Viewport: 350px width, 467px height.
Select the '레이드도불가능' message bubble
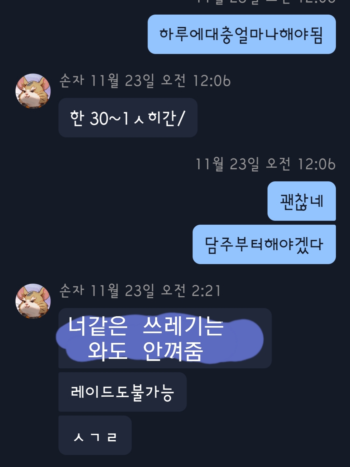click(x=122, y=392)
